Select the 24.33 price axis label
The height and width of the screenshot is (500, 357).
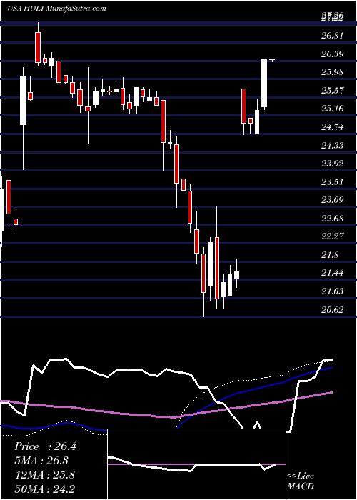point(333,146)
